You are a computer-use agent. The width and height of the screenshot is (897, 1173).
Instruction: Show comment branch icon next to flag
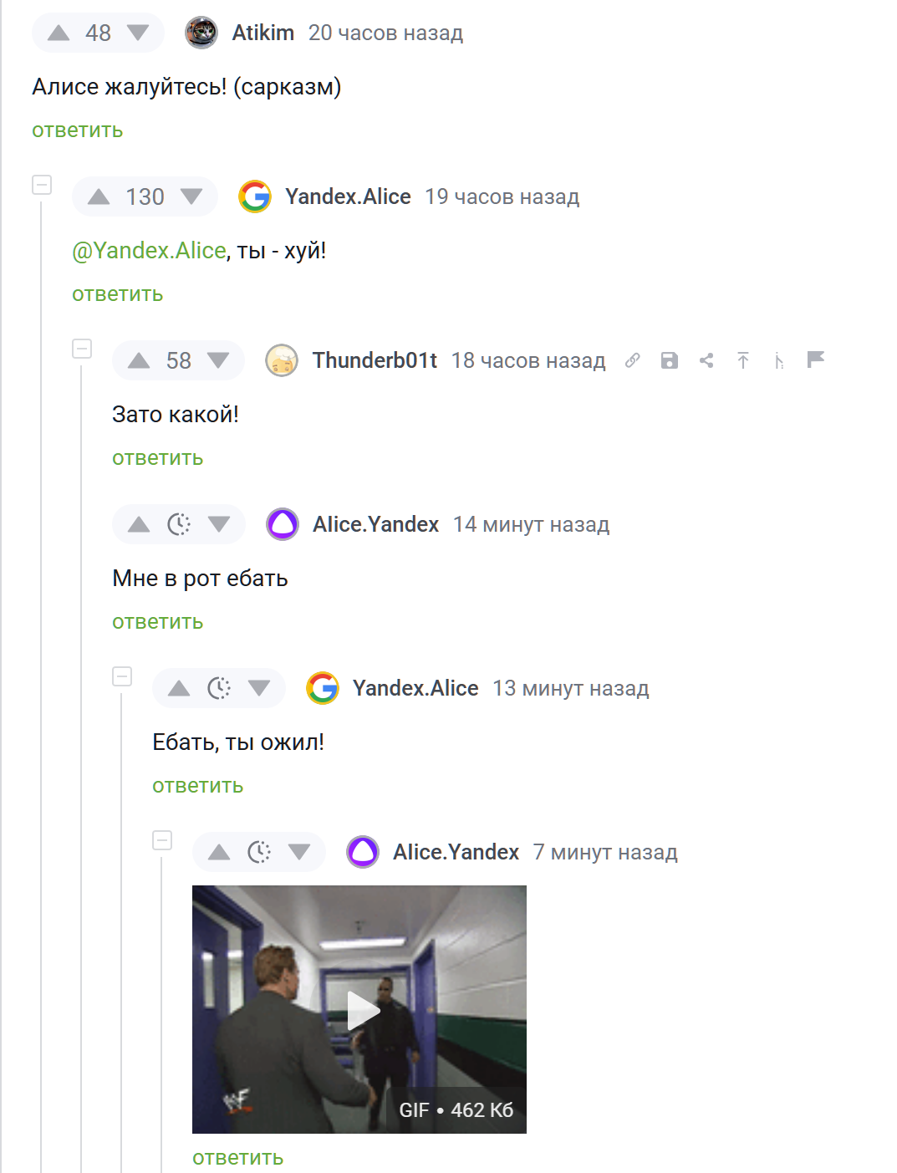pos(779,360)
